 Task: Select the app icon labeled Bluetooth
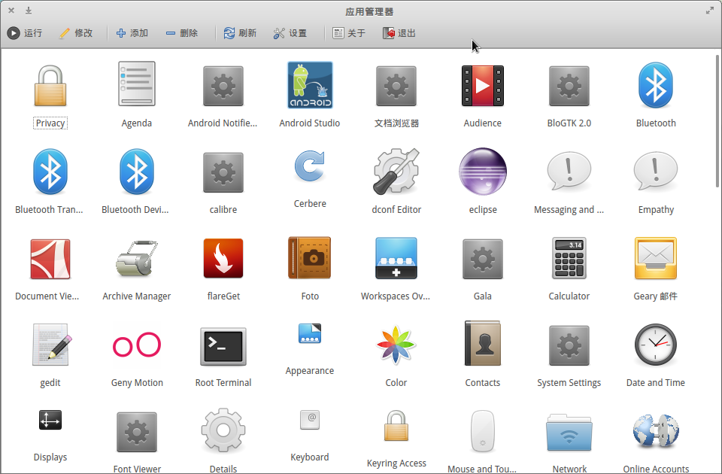click(656, 85)
